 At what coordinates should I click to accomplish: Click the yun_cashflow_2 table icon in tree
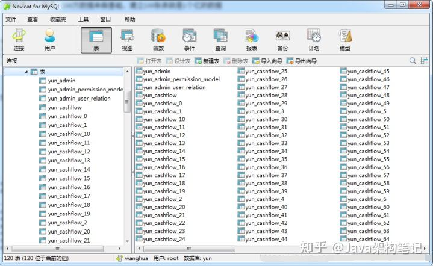pyautogui.click(x=43, y=223)
